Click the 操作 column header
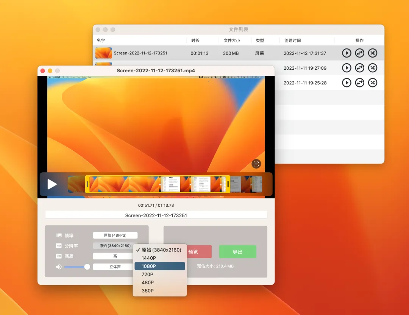This screenshot has width=409, height=315. tap(359, 41)
